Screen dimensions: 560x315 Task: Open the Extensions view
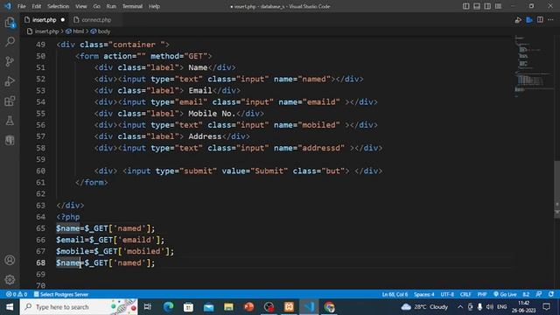pos(10,101)
